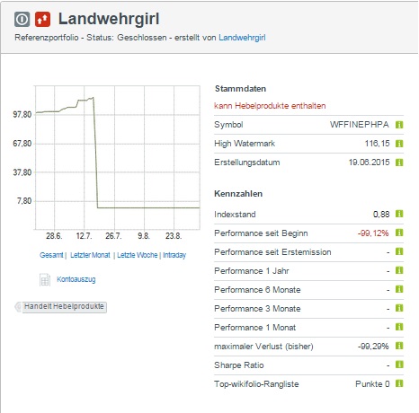This screenshot has width=419, height=413.
Task: Open info icon for Indexstand
Action: pyautogui.click(x=399, y=214)
